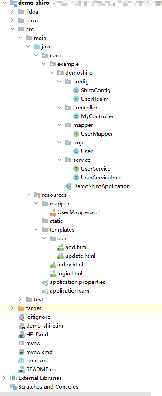
Task: Select pom.xml file name
Action: point(37,361)
